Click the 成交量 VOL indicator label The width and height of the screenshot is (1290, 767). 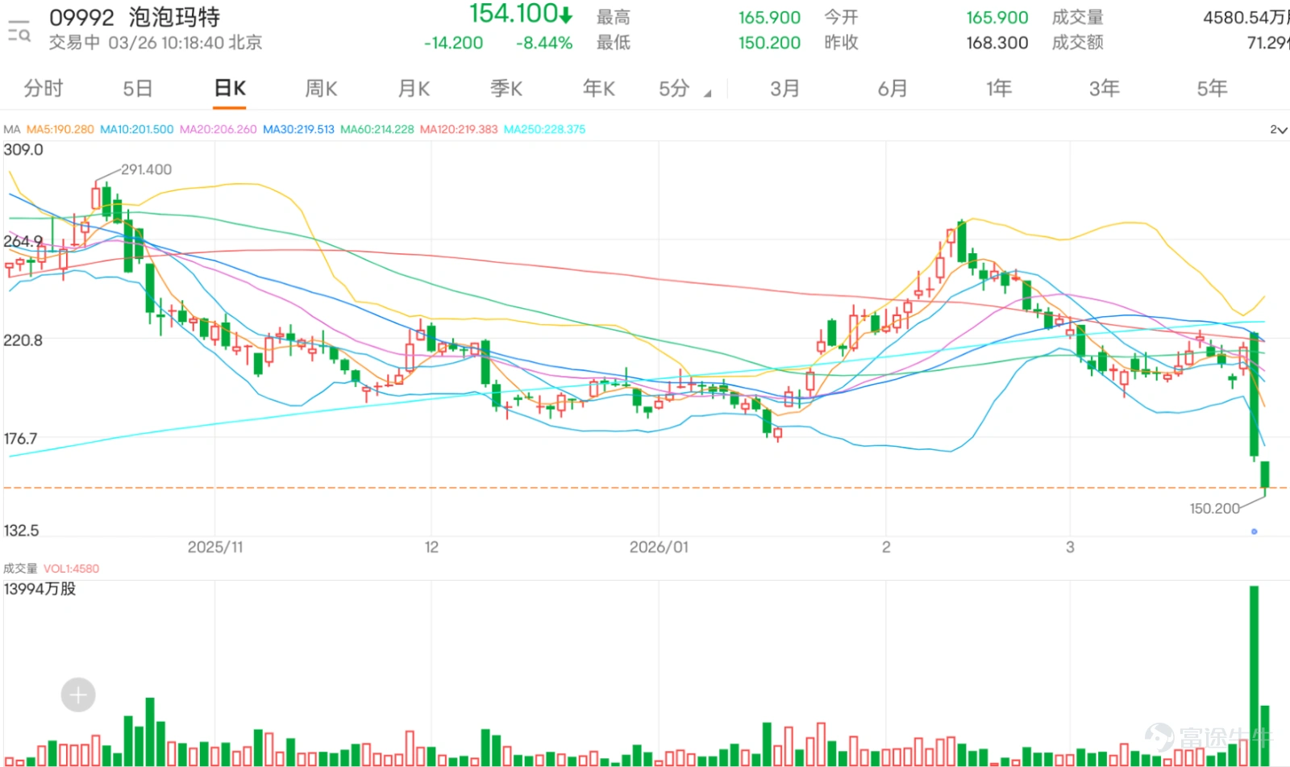tap(52, 569)
